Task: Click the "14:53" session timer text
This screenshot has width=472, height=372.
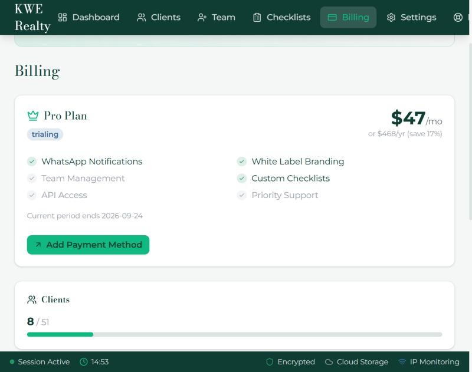Action: tap(100, 362)
